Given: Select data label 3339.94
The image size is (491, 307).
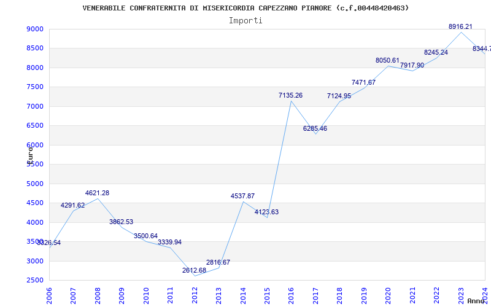Looking at the screenshot, I should [169, 242].
